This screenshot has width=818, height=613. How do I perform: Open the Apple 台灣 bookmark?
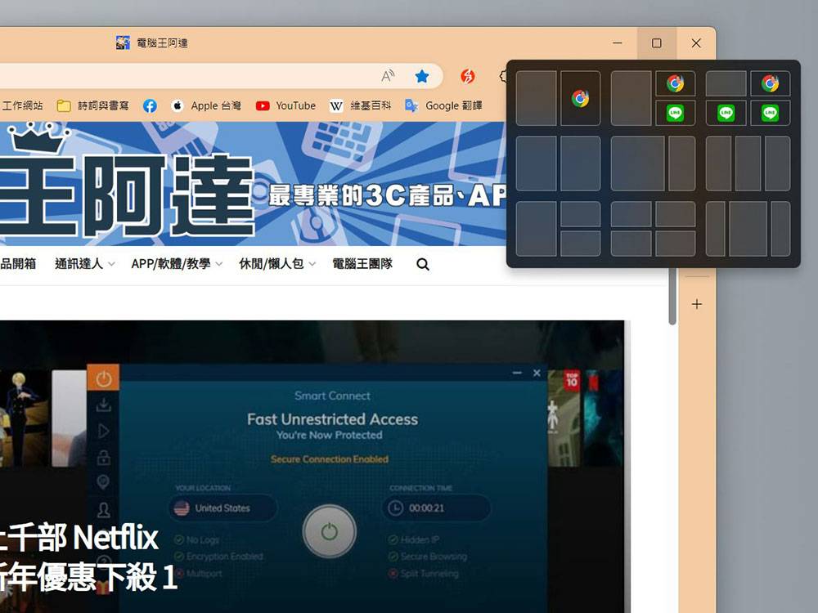(205, 105)
